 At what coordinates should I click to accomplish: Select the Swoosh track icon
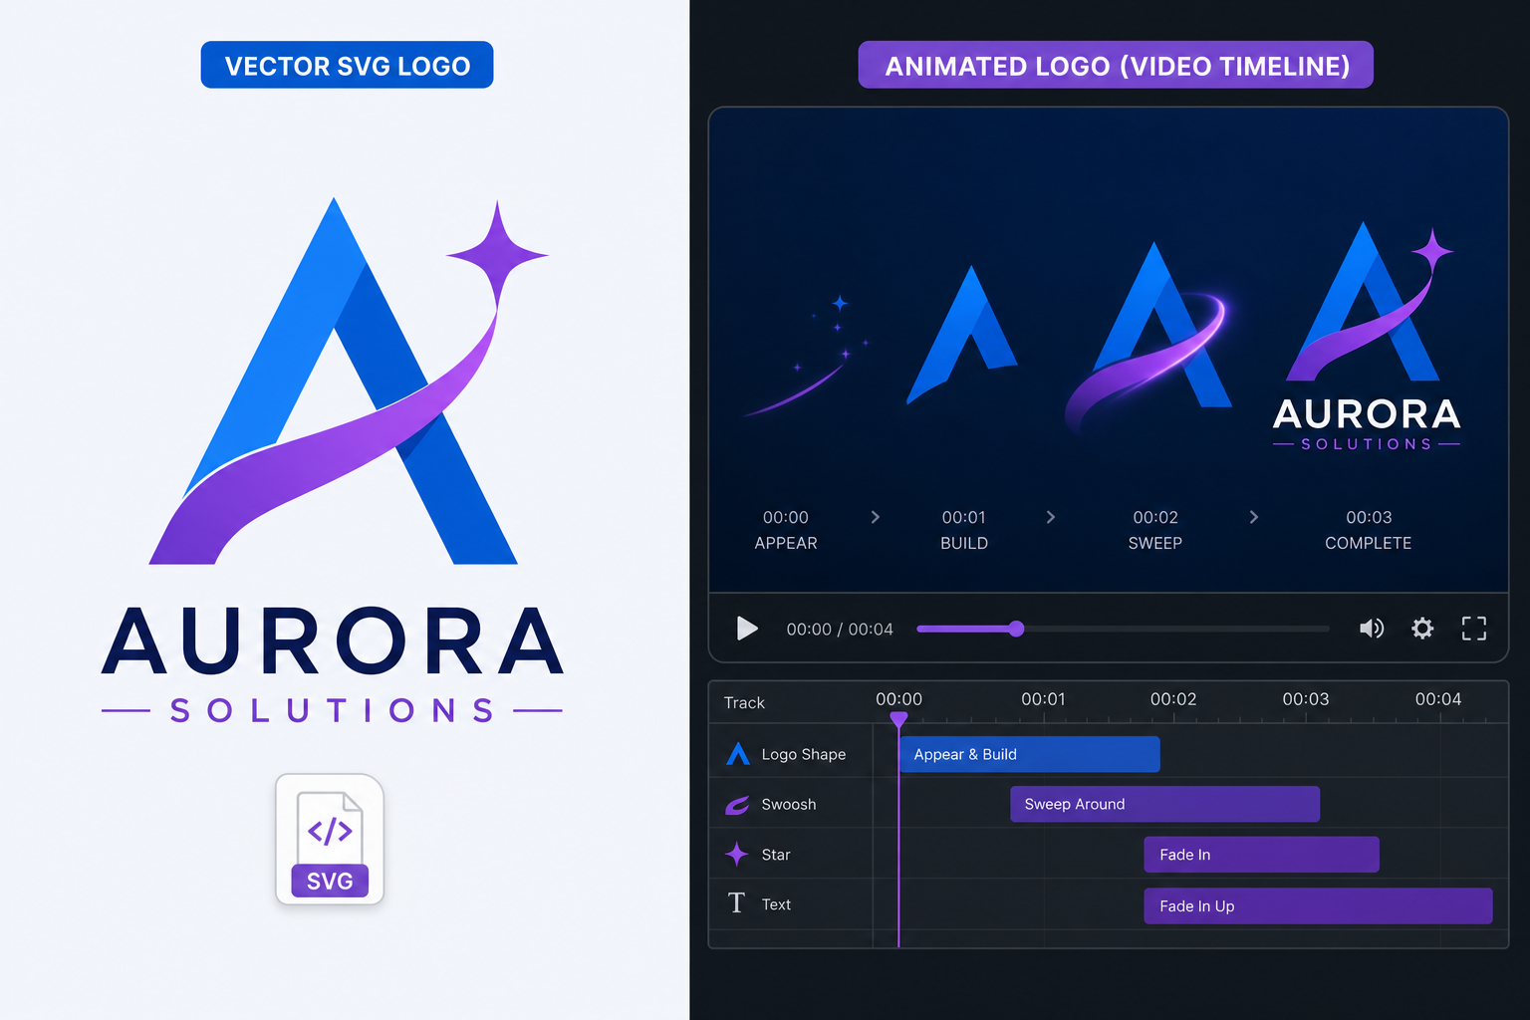(x=737, y=805)
